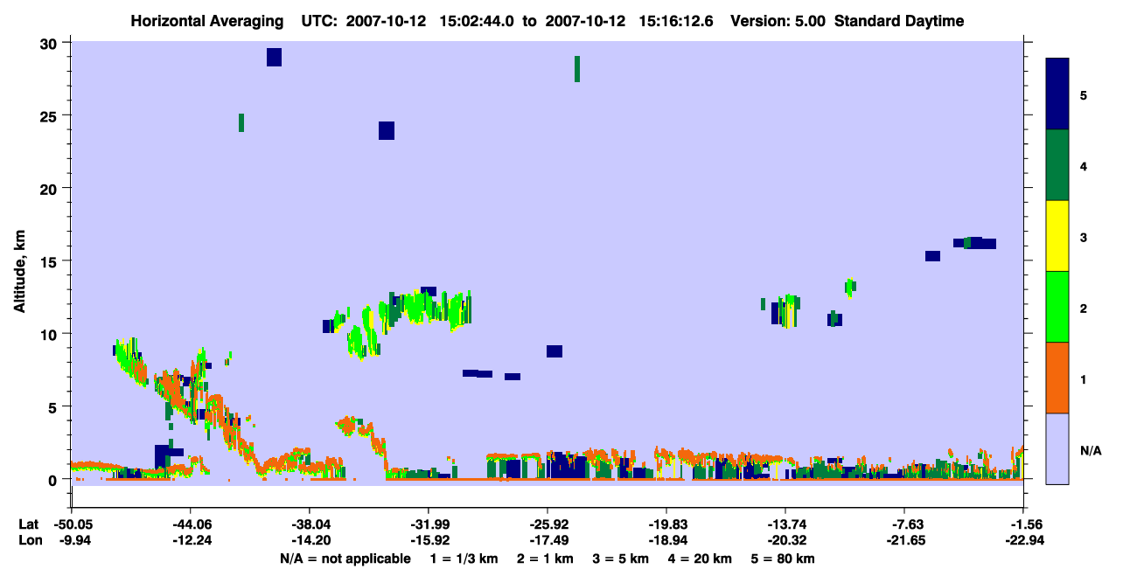Click the 'Horizontal Averaging' title text
This screenshot has width=1137, height=583.
pyautogui.click(x=207, y=21)
